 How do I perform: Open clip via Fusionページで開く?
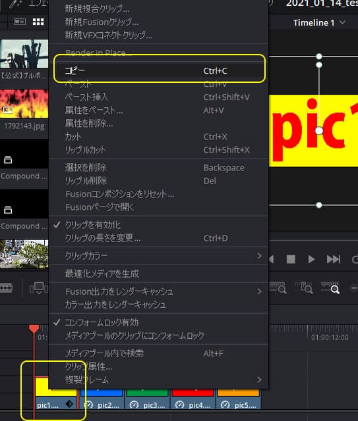tap(159, 207)
